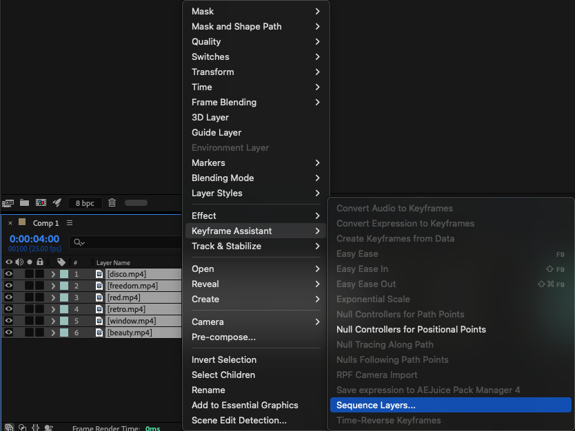The width and height of the screenshot is (575, 431).
Task: Toggle the Layer Switches pane icon
Action: (9, 428)
